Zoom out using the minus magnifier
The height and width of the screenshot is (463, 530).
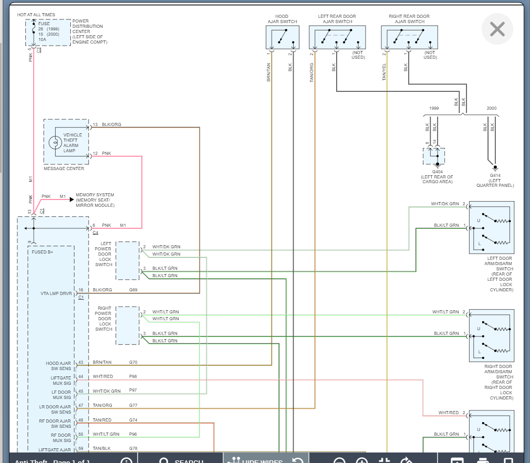point(339,460)
